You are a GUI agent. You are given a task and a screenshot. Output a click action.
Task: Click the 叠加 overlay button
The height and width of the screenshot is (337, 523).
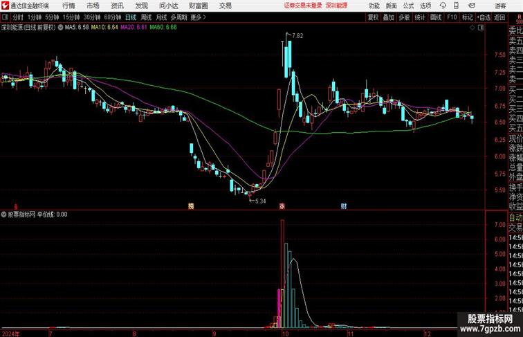[389, 17]
